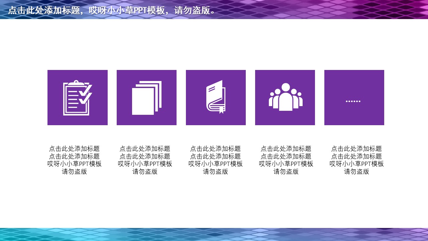The image size is (428, 241).
Task: Click the caption under the team tile
Action: 285,161
